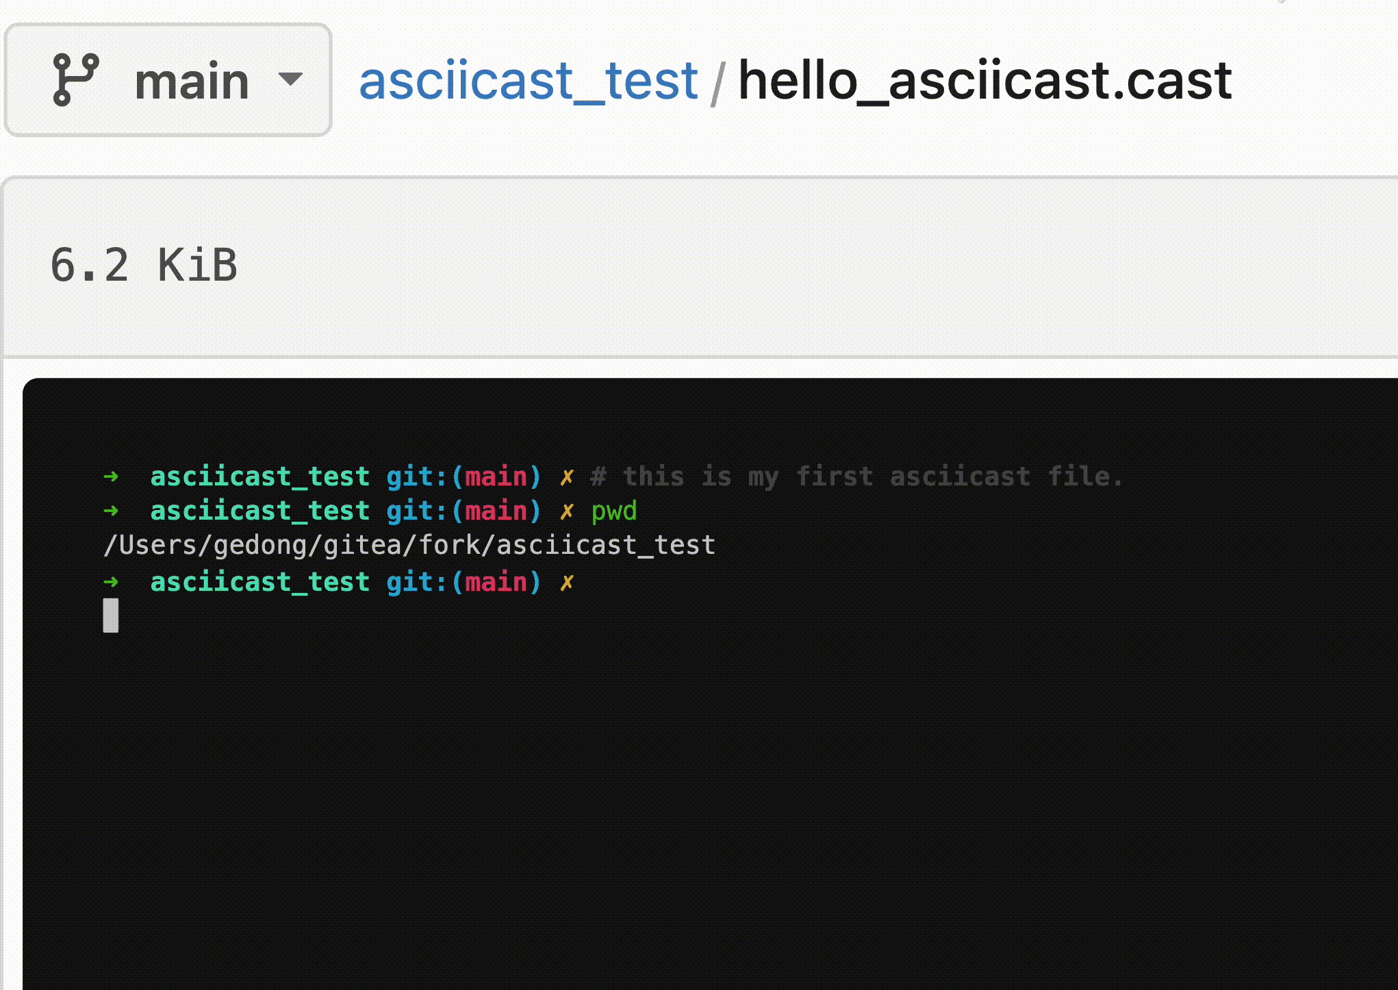
Task: Click the asciicast_test breadcrumb in the path
Action: click(x=527, y=82)
